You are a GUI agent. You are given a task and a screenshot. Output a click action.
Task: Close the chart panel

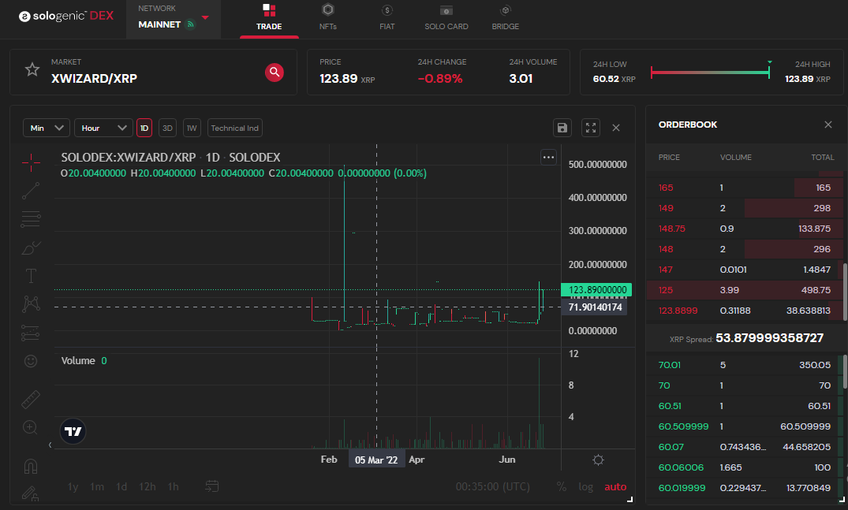tap(616, 128)
